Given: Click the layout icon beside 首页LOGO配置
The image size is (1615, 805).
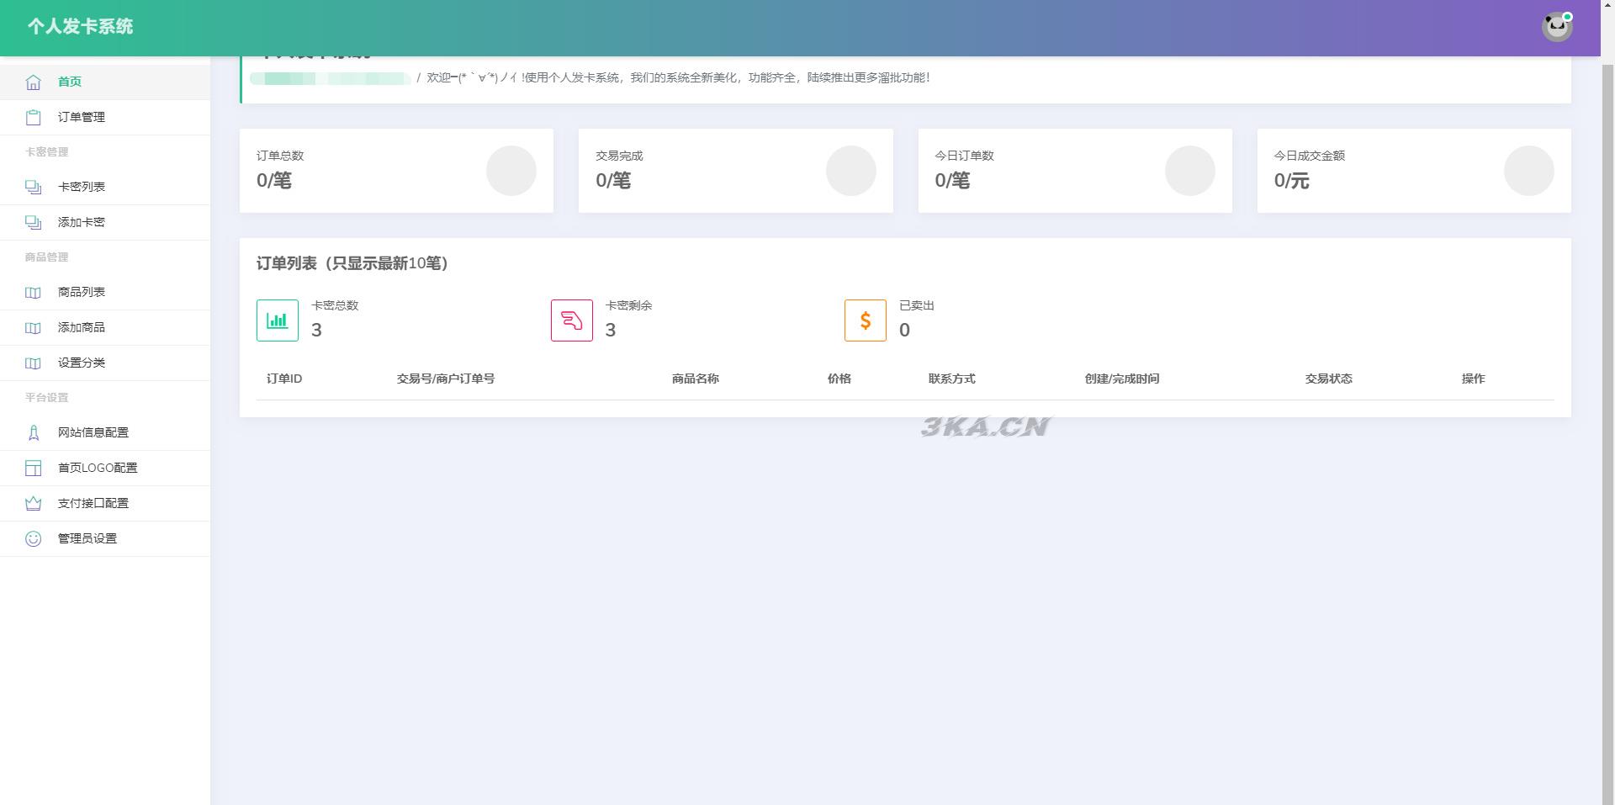Looking at the screenshot, I should pos(33,468).
